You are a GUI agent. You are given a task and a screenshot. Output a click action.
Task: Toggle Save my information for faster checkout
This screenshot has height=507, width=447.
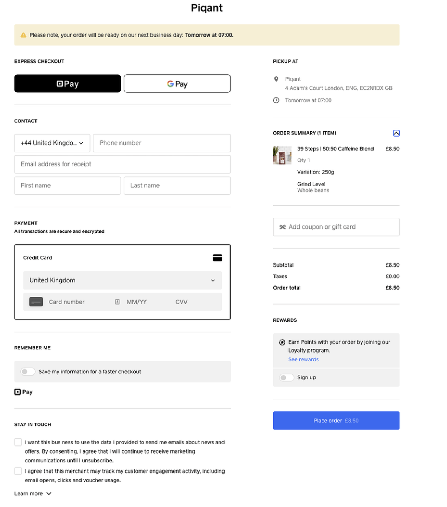click(x=28, y=371)
